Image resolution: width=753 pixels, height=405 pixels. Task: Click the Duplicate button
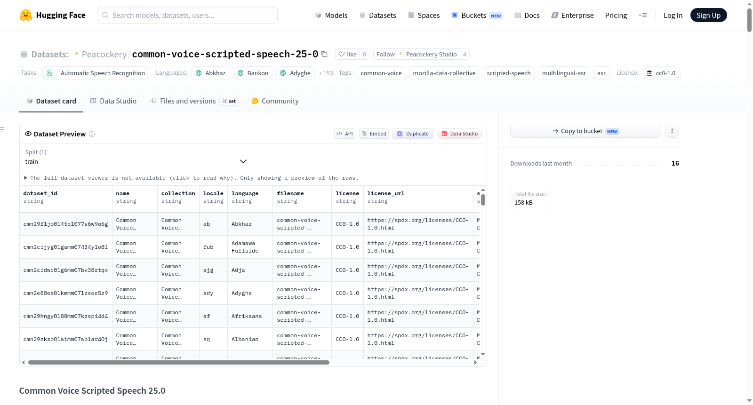[x=413, y=134]
